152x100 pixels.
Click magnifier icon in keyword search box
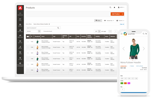pos(58,28)
